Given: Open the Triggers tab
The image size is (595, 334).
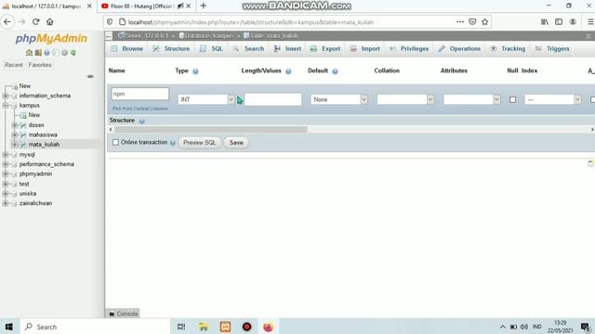Looking at the screenshot, I should 552,49.
